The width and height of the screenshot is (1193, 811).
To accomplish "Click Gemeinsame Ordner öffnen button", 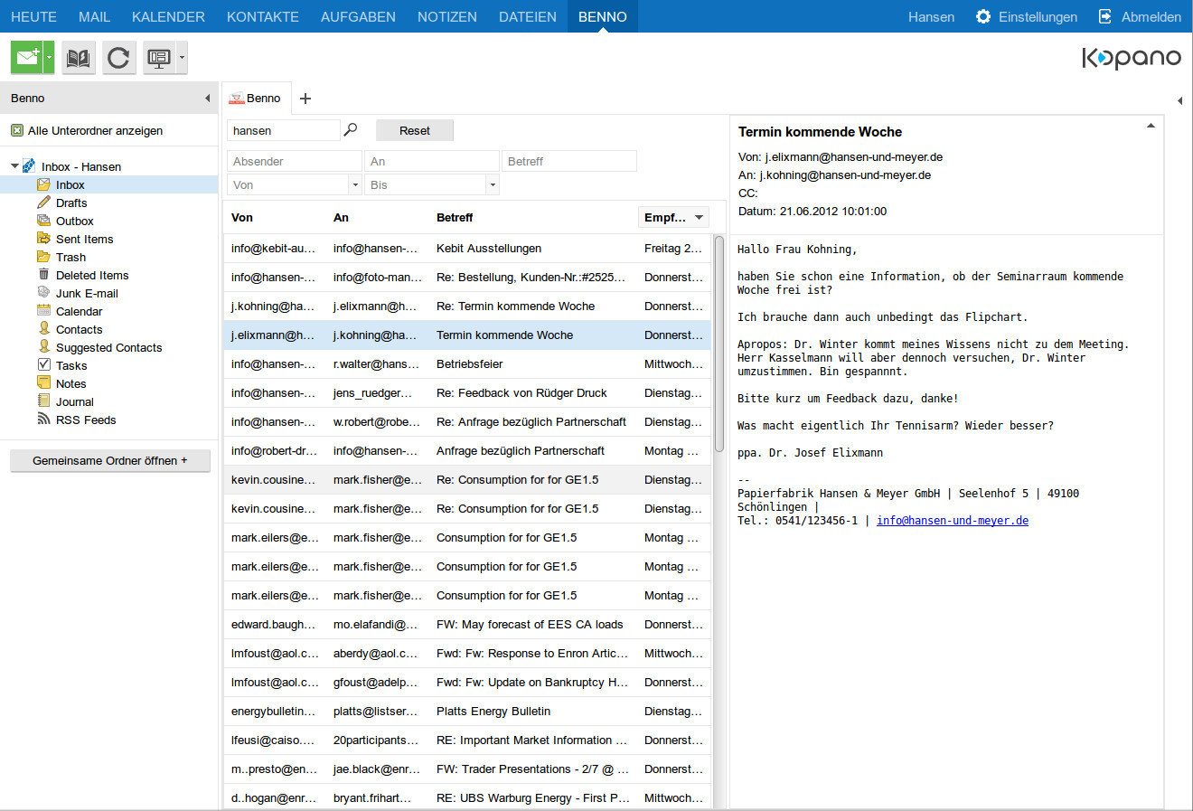I will click(x=109, y=460).
